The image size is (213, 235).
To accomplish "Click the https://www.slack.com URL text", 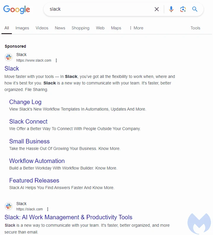I will (x=34, y=60).
